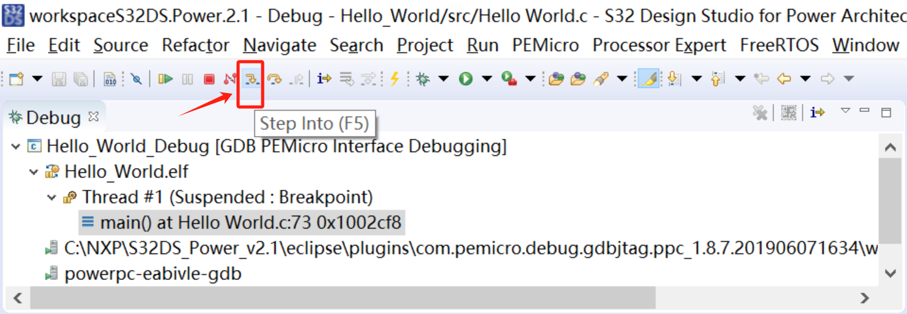Open the Debug configurations dropdown arrow
Image resolution: width=907 pixels, height=314 pixels.
click(443, 79)
